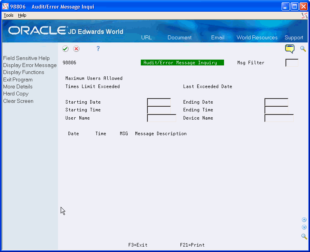Click the Date column header
This screenshot has width=310, height=252.
(x=74, y=134)
